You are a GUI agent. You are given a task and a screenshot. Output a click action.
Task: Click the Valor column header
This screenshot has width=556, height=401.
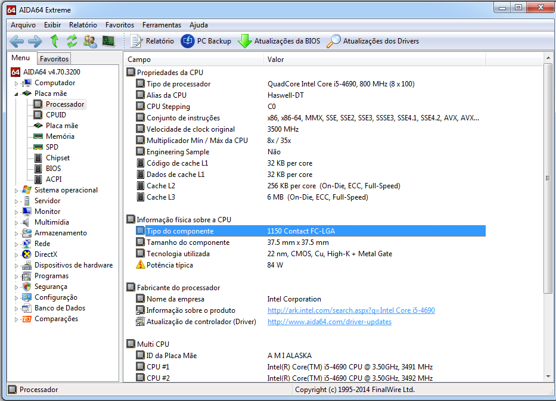click(374, 60)
